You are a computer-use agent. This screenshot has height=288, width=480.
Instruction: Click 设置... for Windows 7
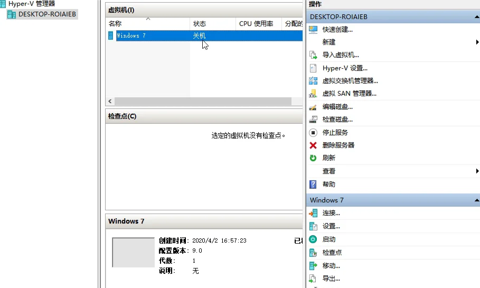[x=331, y=226]
